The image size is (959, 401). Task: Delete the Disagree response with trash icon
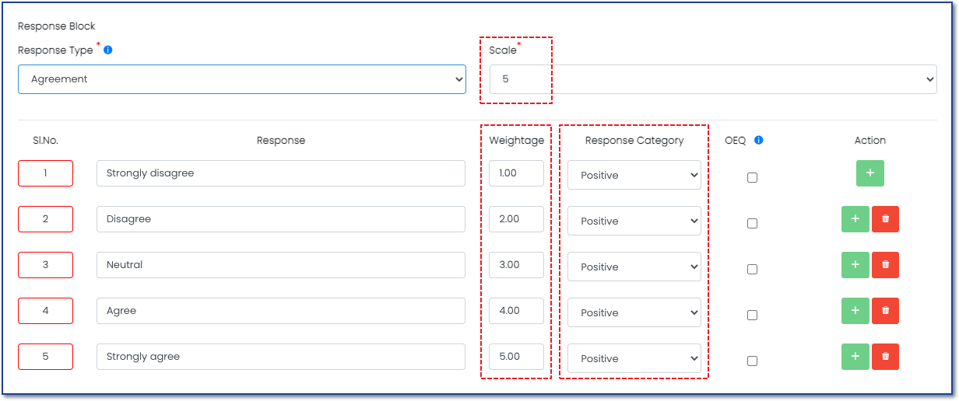[885, 219]
